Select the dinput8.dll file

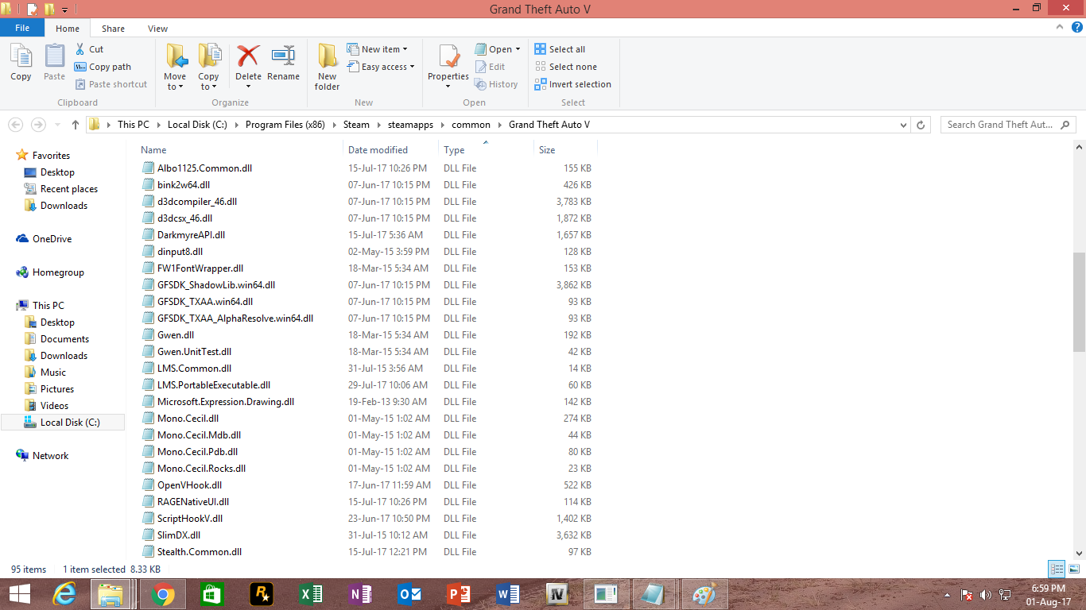click(180, 252)
